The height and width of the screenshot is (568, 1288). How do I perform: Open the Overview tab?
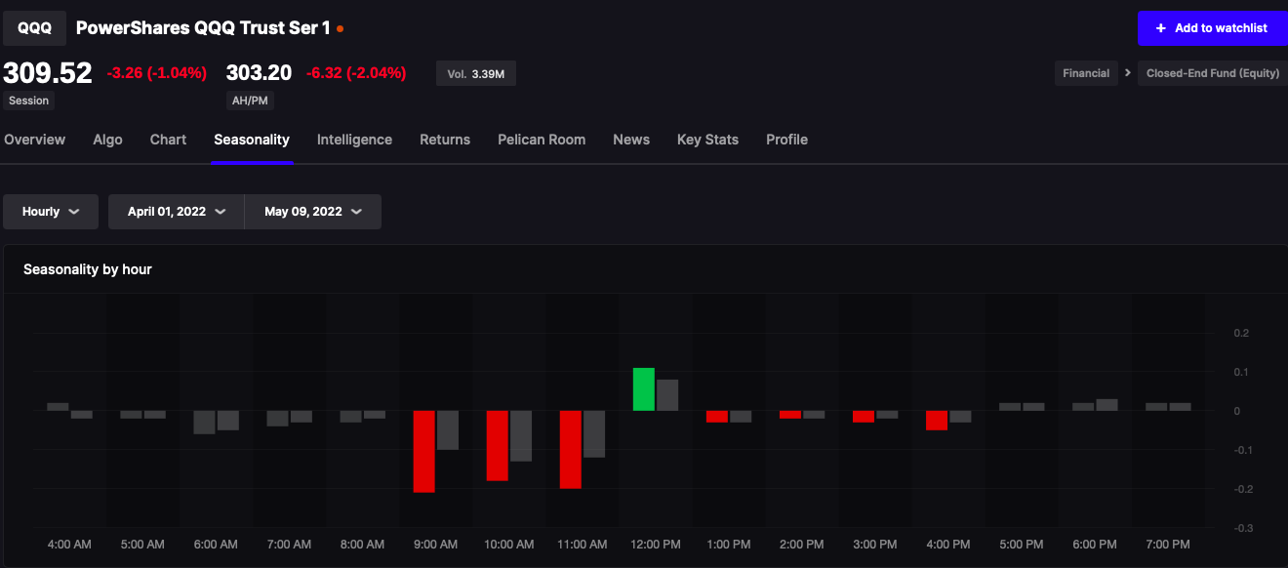tap(34, 140)
